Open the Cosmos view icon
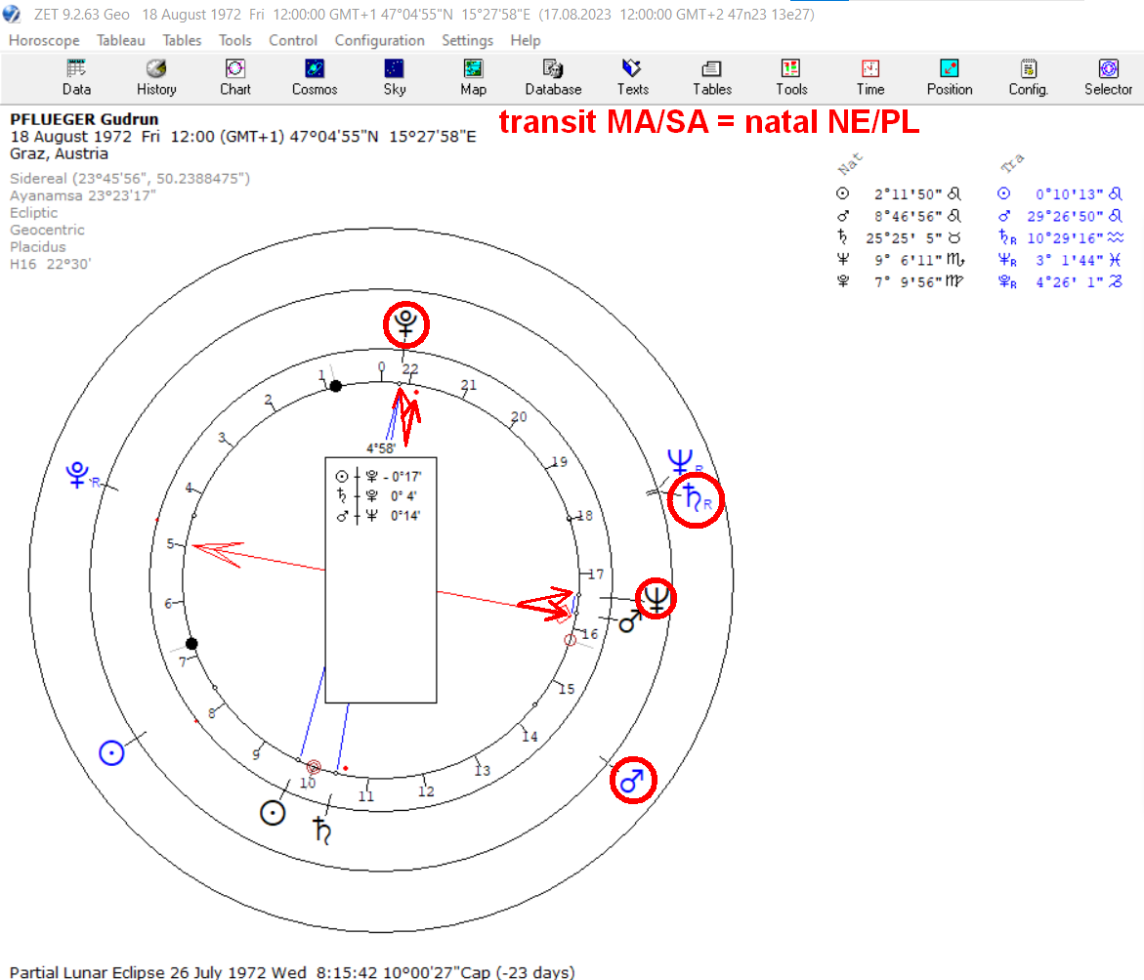The image size is (1144, 980). coord(315,77)
